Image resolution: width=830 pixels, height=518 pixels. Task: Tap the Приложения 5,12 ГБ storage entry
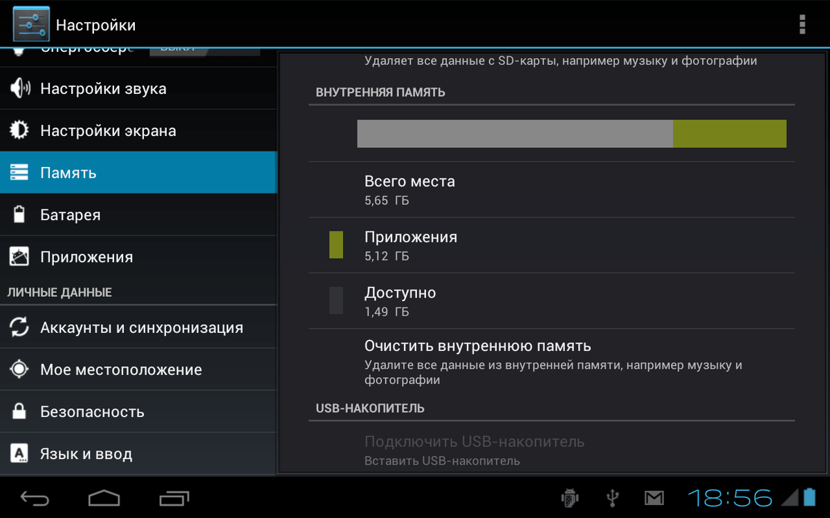[551, 245]
